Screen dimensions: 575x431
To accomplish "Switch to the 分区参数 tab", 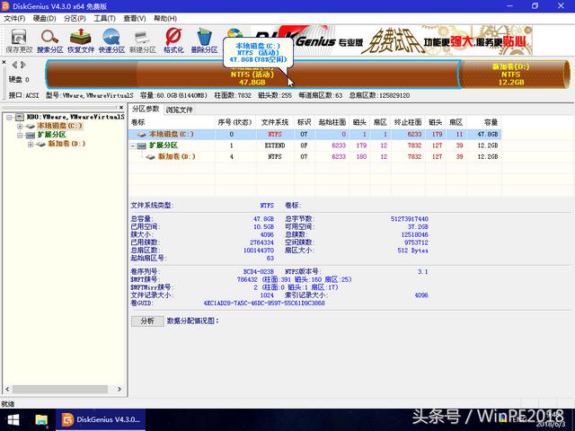I will [x=146, y=109].
